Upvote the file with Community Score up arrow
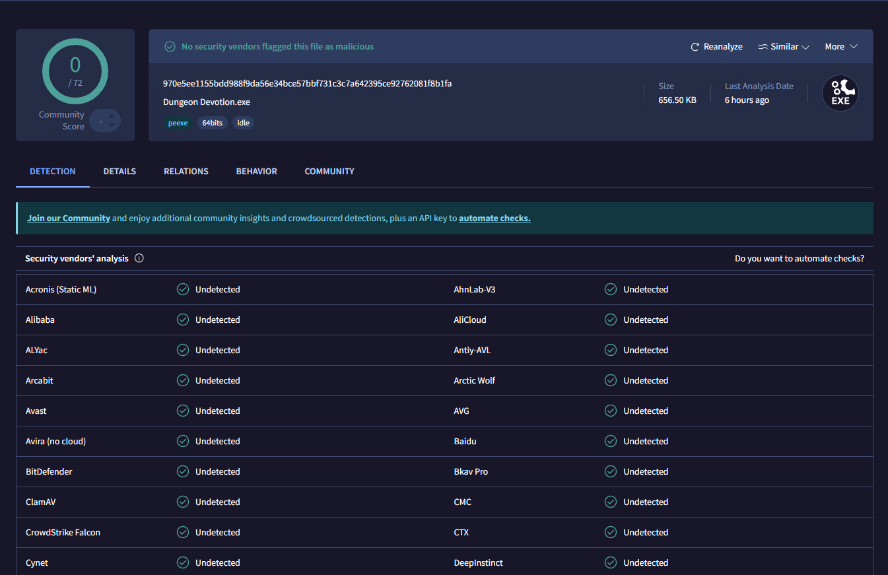The height and width of the screenshot is (575, 888). click(x=112, y=116)
